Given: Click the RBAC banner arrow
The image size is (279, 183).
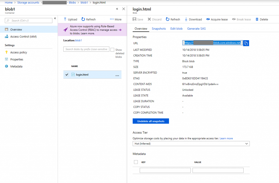Looking at the screenshot, I should [x=120, y=30].
